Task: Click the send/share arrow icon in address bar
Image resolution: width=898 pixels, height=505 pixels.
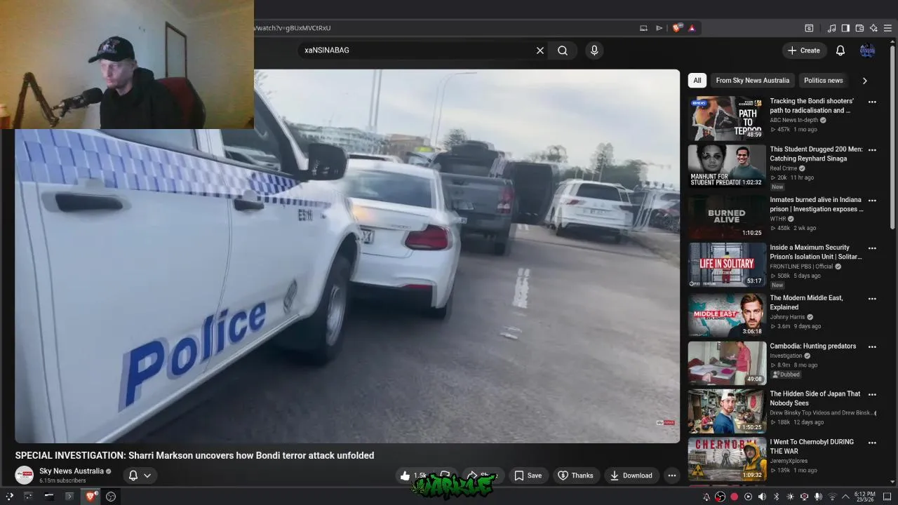Action: [x=659, y=28]
